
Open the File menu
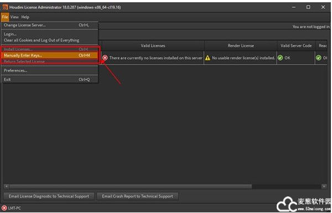tap(5, 17)
